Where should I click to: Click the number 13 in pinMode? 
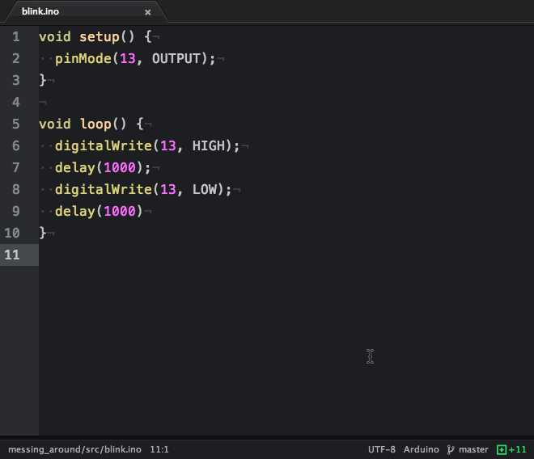(128, 58)
